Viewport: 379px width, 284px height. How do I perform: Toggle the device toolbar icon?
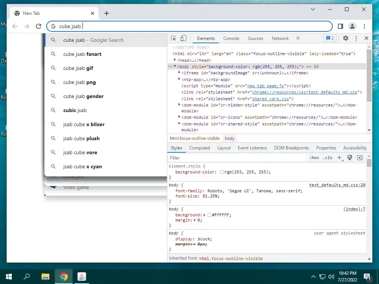(184, 38)
